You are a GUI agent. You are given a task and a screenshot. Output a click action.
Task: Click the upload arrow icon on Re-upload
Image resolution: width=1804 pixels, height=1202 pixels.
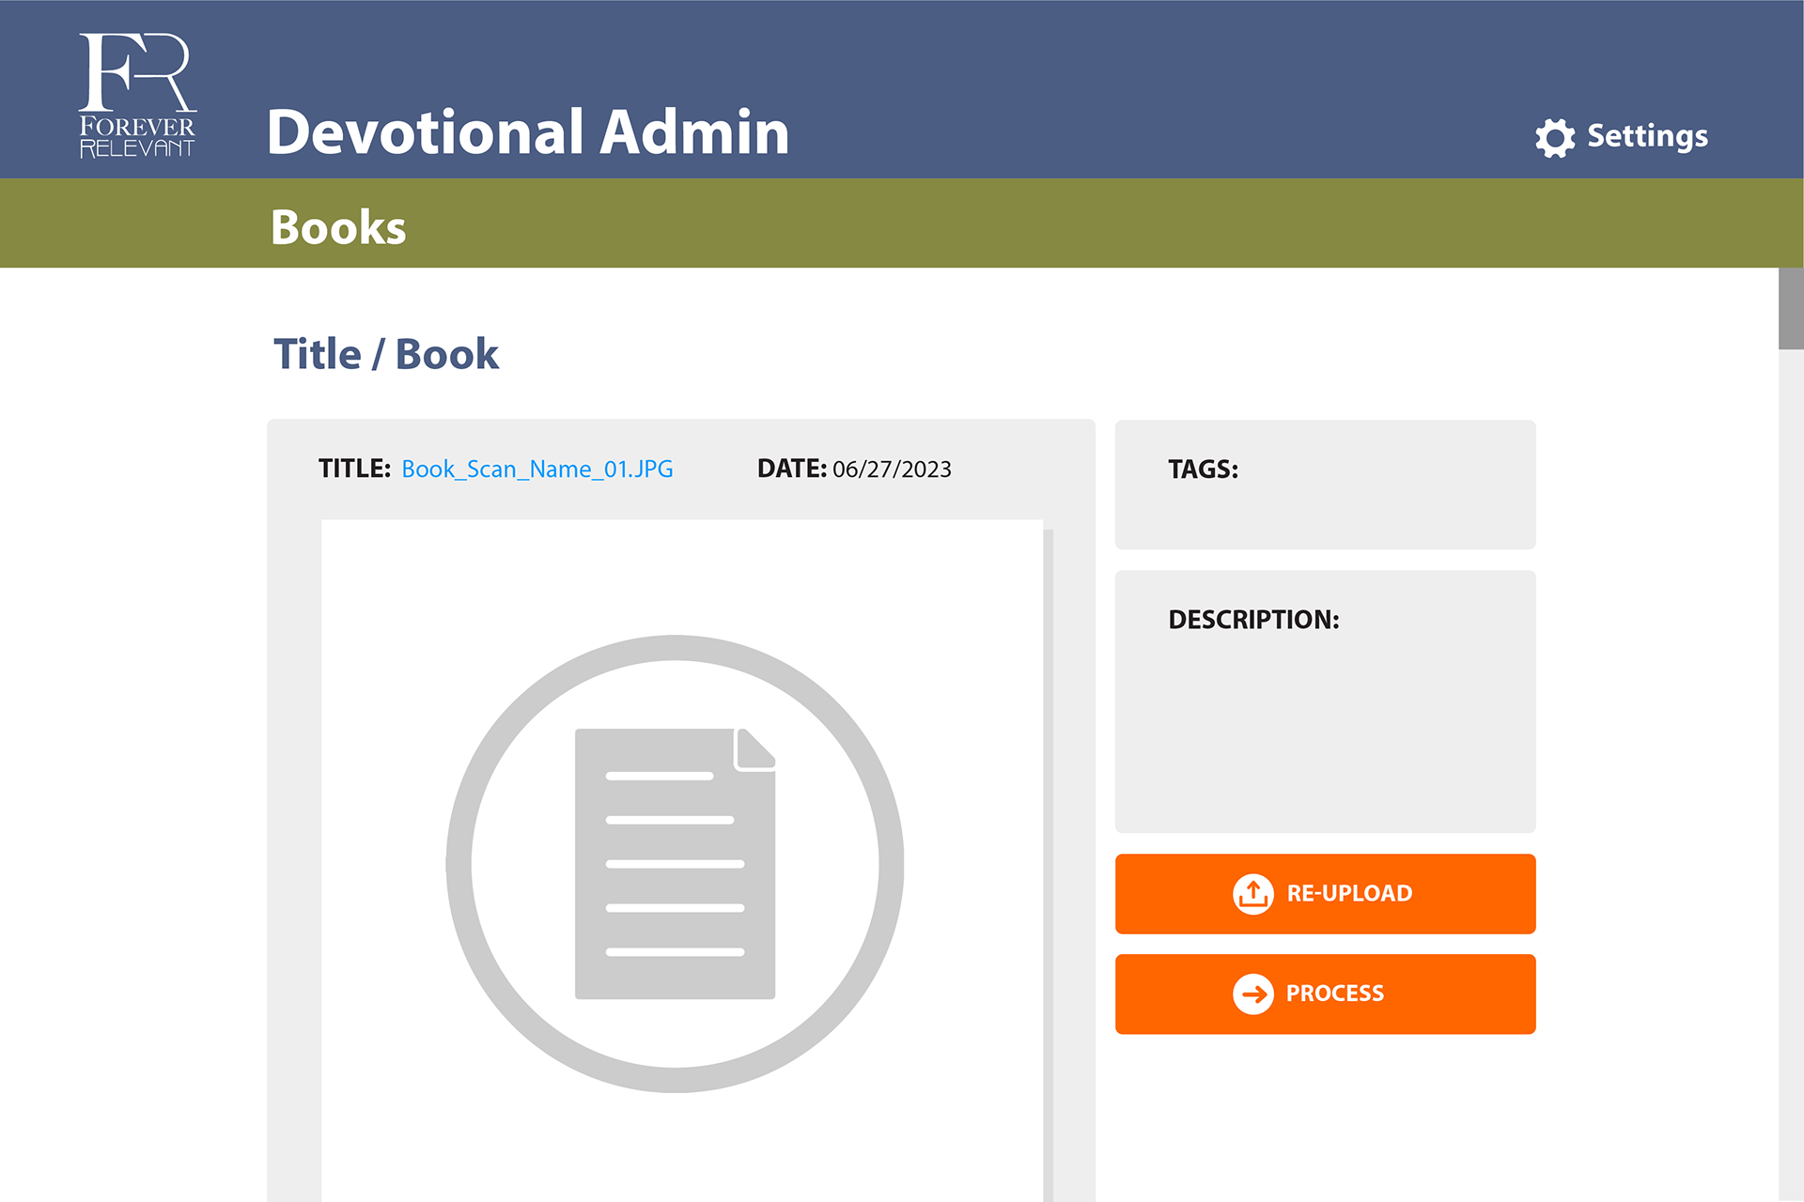(1252, 894)
